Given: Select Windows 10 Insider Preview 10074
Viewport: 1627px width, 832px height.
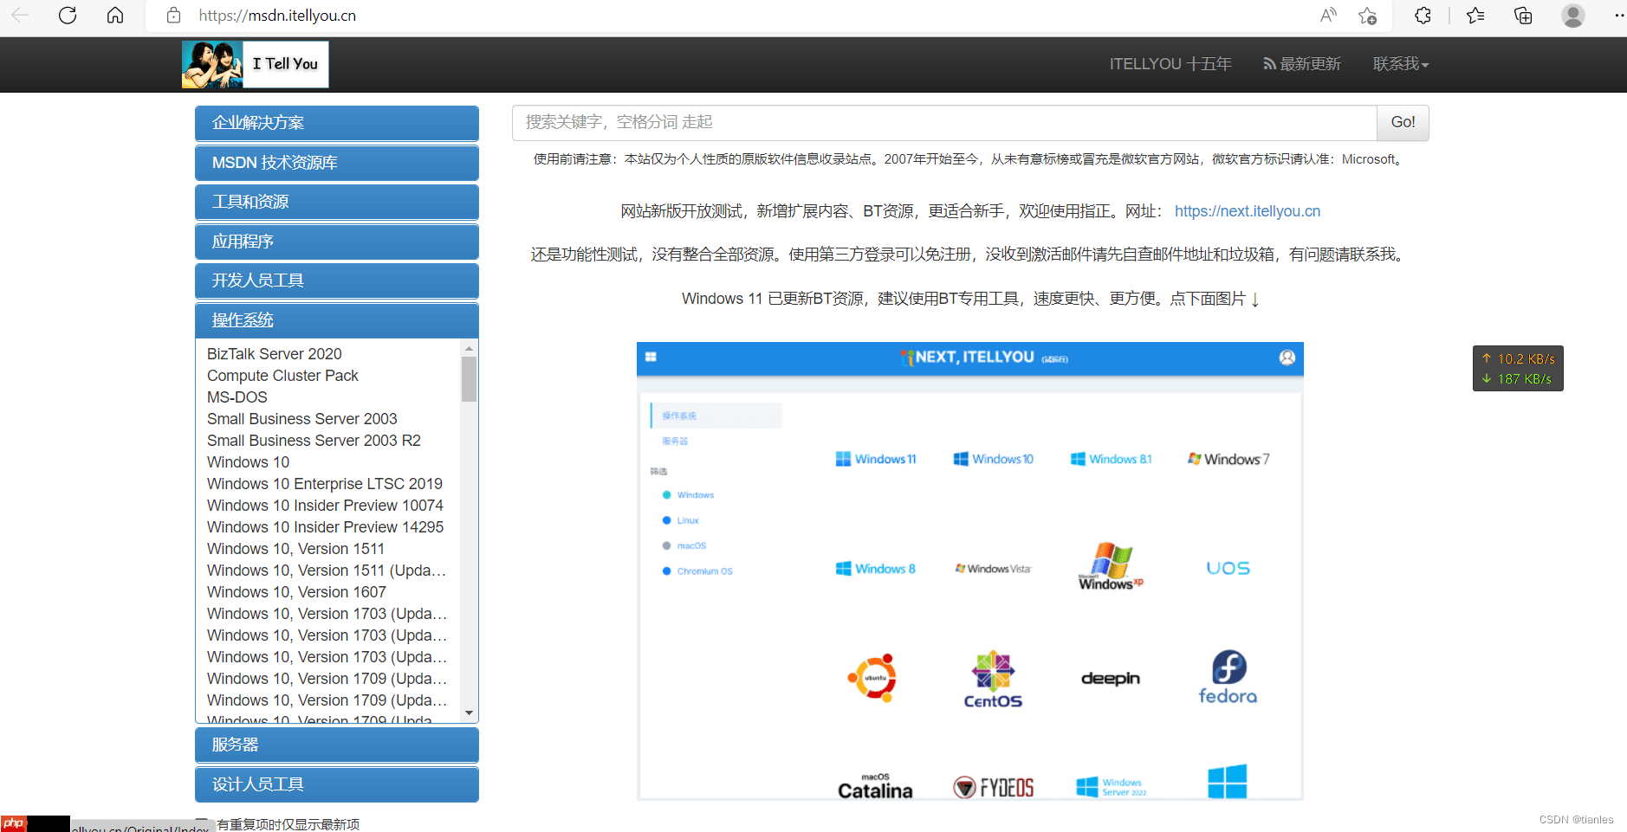Looking at the screenshot, I should 325,506.
